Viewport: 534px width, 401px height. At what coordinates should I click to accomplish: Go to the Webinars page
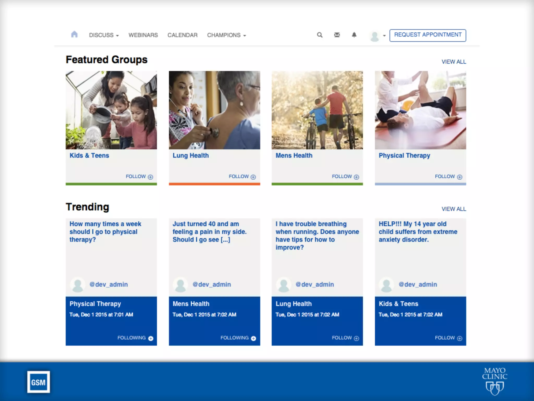(143, 35)
